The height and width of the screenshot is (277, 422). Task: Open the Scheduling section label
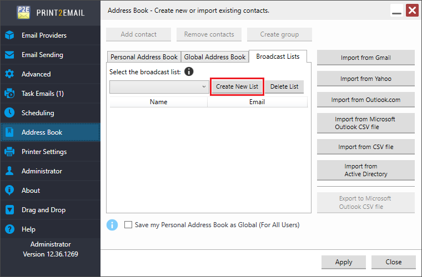click(x=38, y=112)
